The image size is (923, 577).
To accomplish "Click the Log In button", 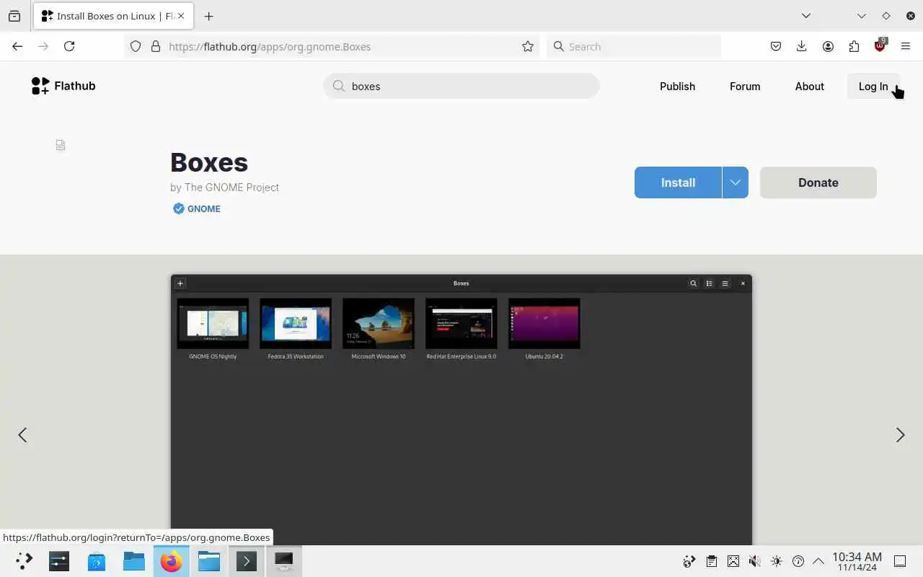I will pyautogui.click(x=873, y=86).
